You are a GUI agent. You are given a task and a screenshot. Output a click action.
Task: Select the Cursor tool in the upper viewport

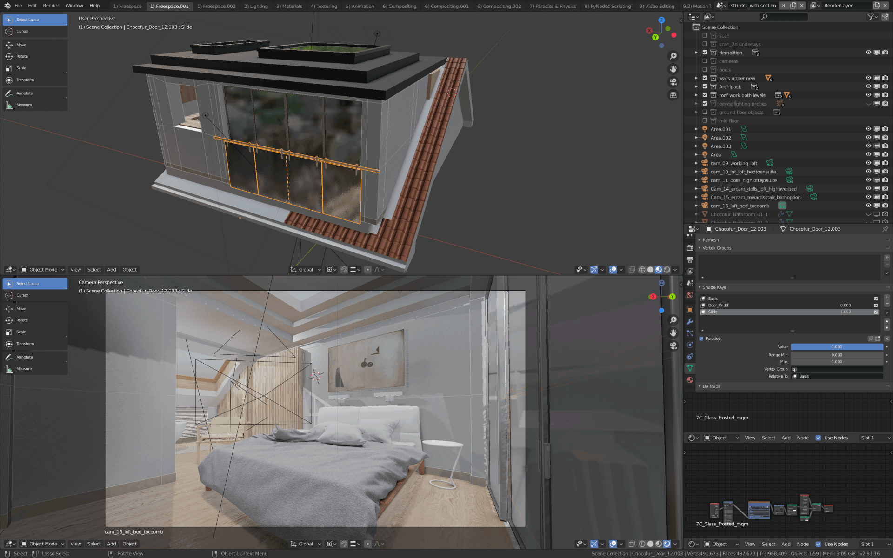click(x=35, y=32)
